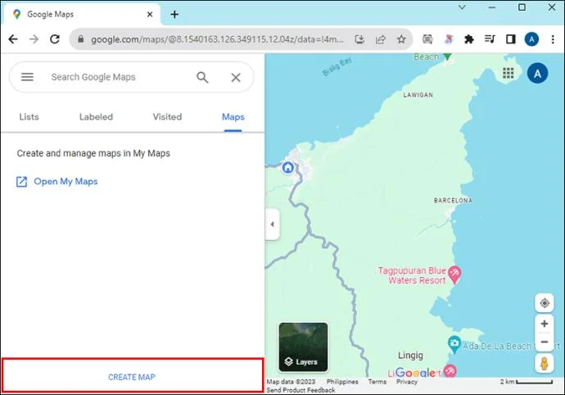This screenshot has width=565, height=395.
Task: Reload the page
Action: click(x=55, y=39)
